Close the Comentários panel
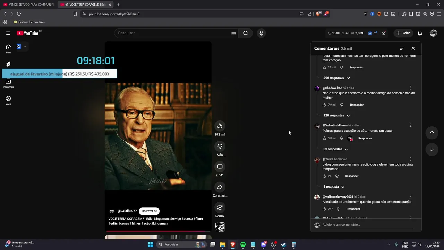 413,48
